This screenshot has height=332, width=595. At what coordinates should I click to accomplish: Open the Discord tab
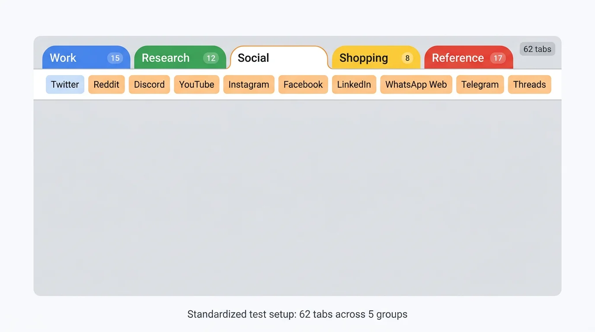coord(149,84)
